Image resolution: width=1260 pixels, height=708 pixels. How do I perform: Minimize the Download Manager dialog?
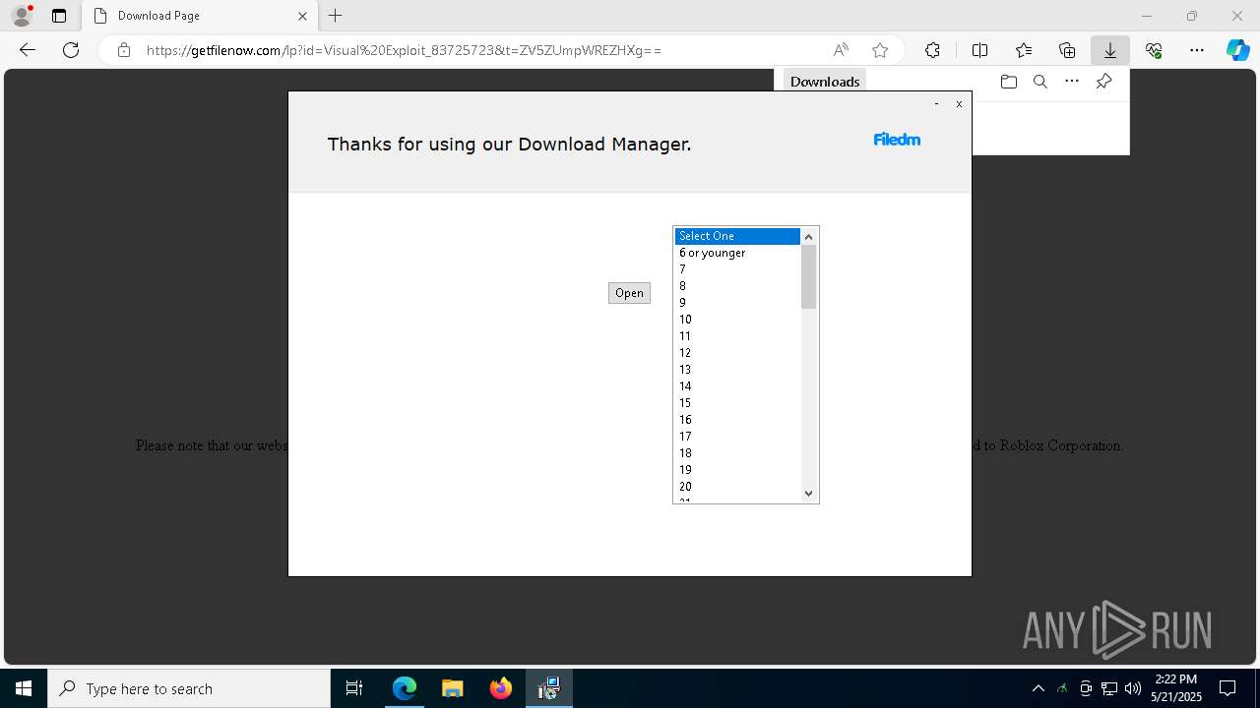(936, 103)
